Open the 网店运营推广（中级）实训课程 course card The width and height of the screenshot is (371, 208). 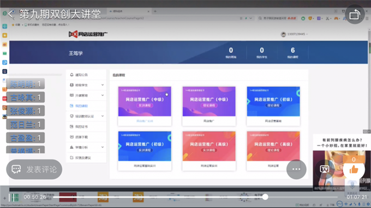pyautogui.click(x=145, y=106)
